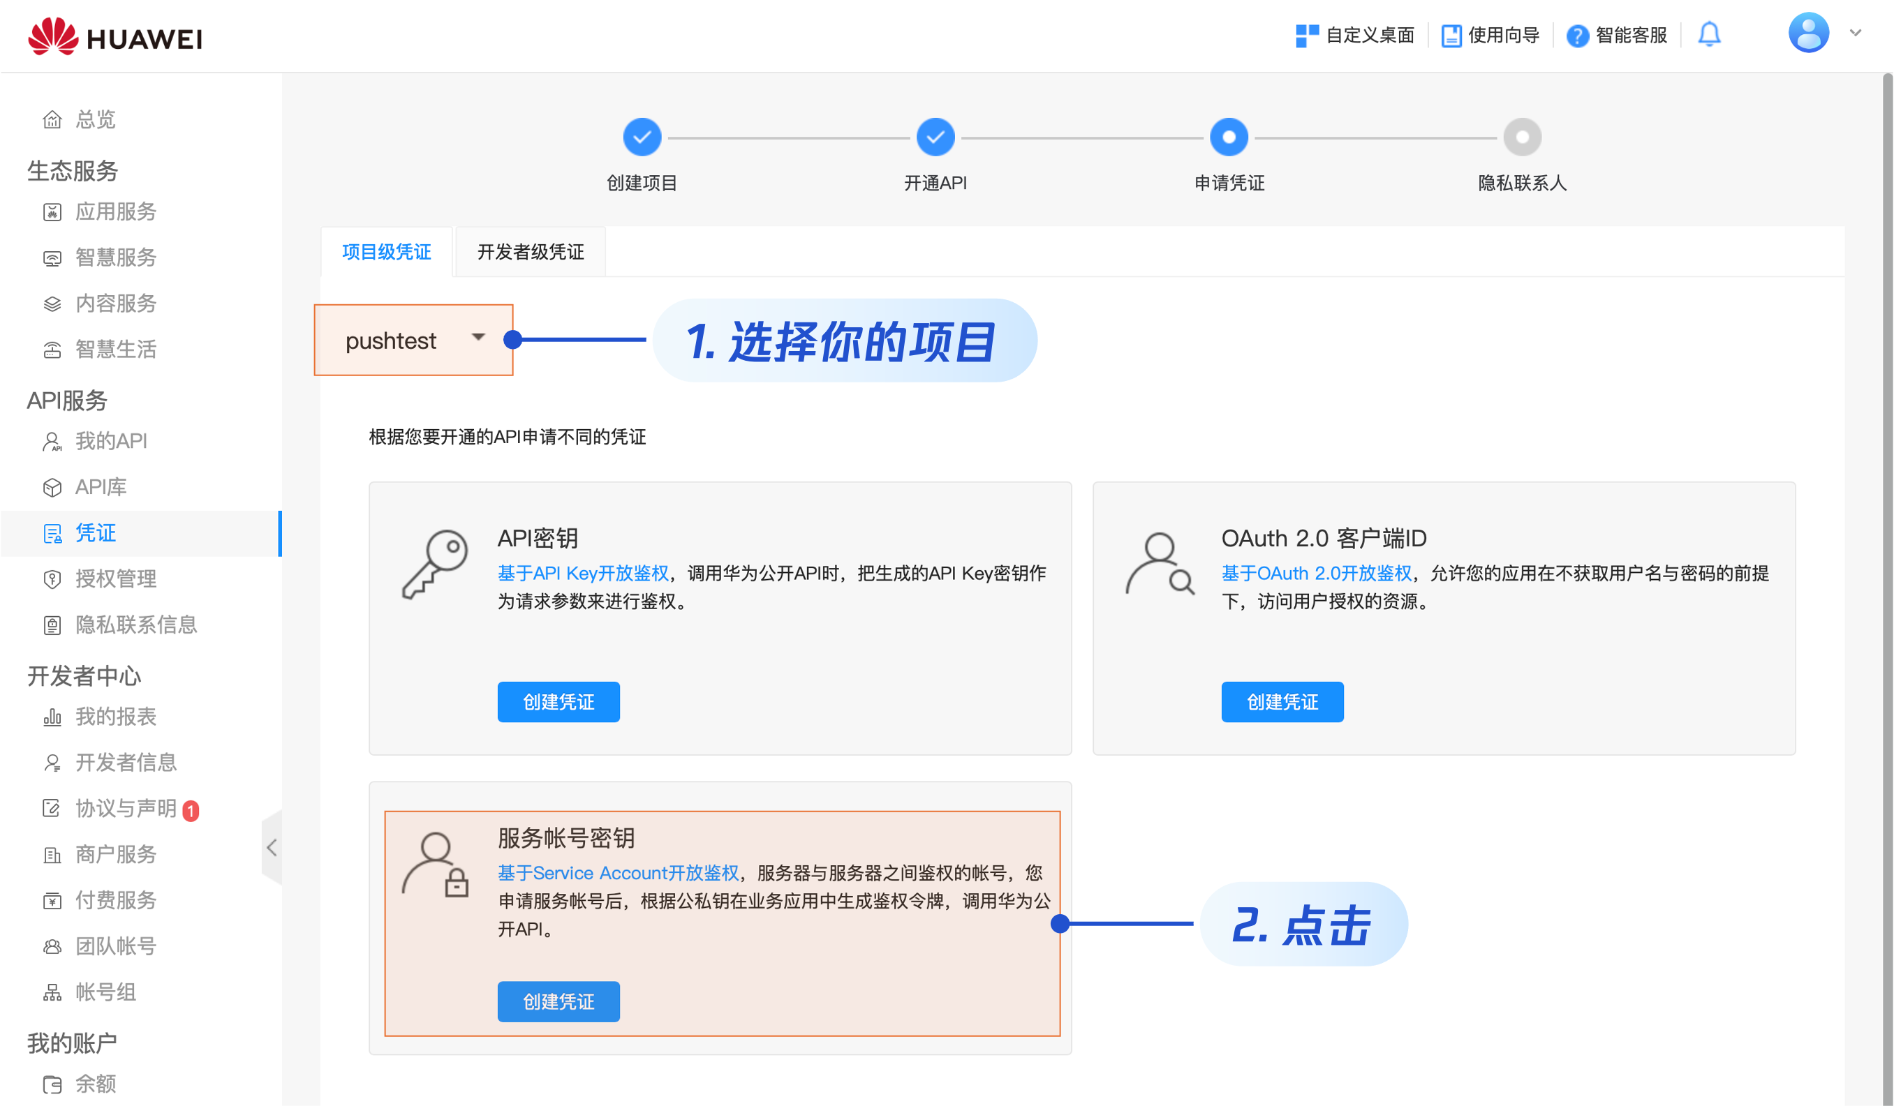The width and height of the screenshot is (1894, 1106).
Task: Create credential for API密钥
Action: click(558, 702)
